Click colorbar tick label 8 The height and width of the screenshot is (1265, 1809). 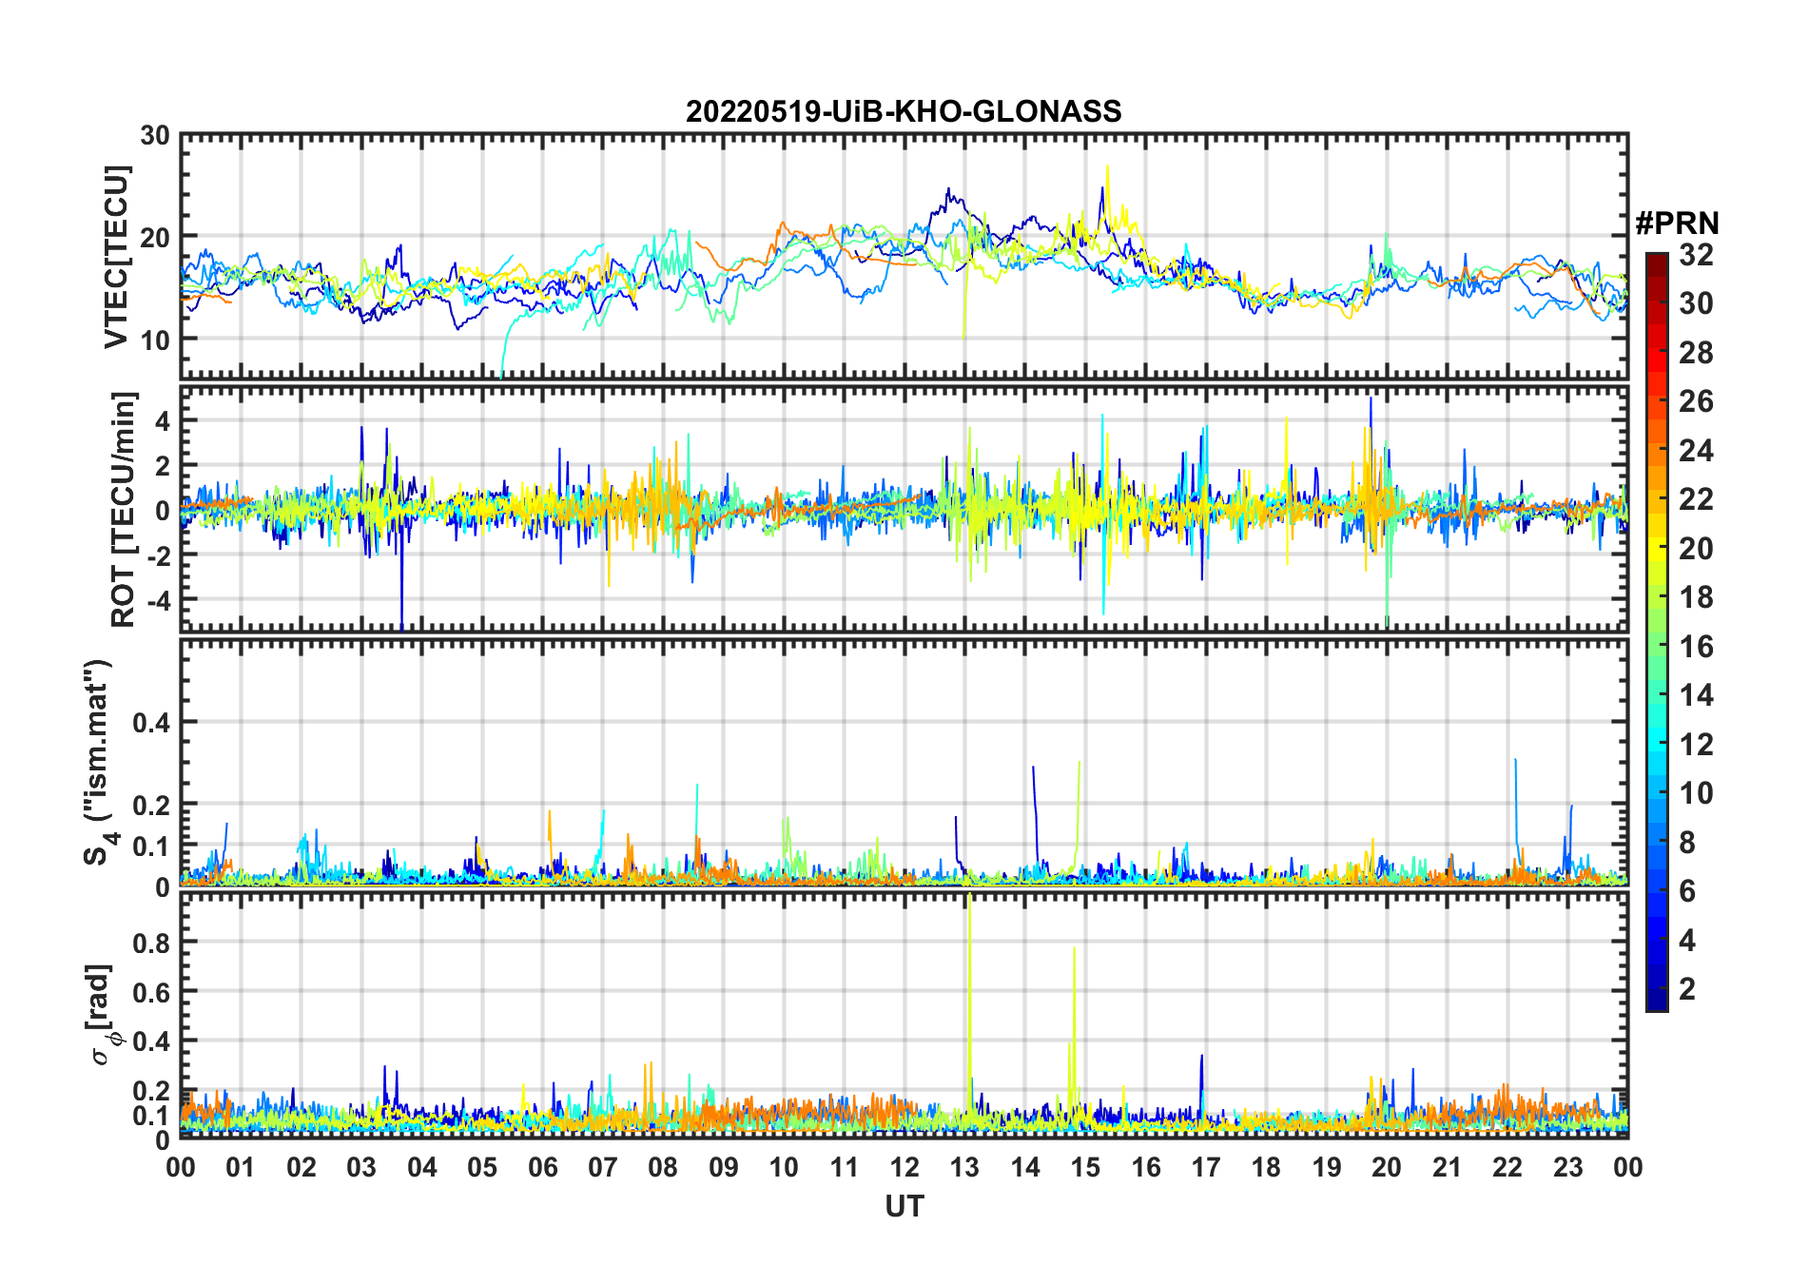click(1687, 842)
